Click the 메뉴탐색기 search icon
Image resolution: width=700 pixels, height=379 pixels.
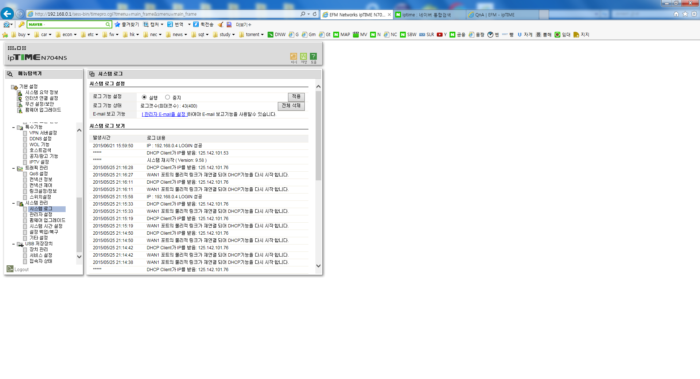[10, 74]
